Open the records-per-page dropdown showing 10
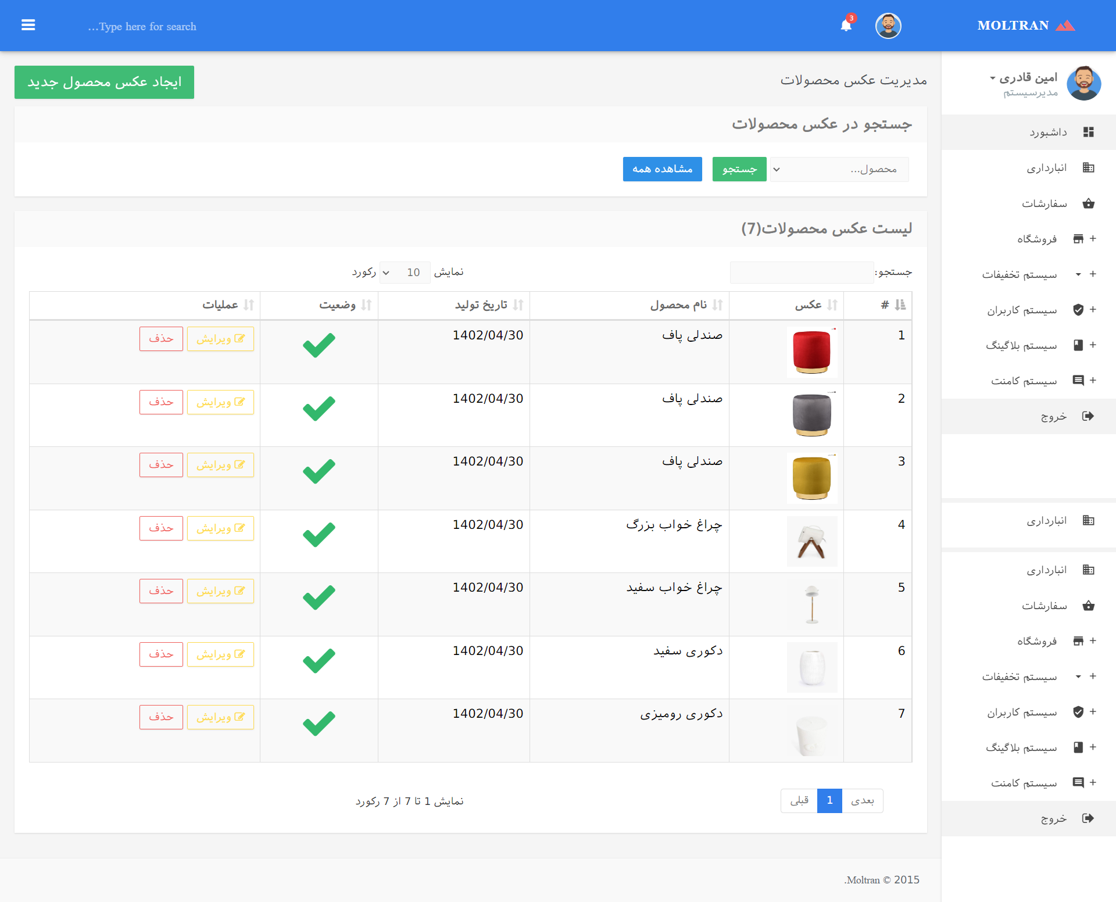Screen dimensions: 1116x902 pyautogui.click(x=405, y=273)
